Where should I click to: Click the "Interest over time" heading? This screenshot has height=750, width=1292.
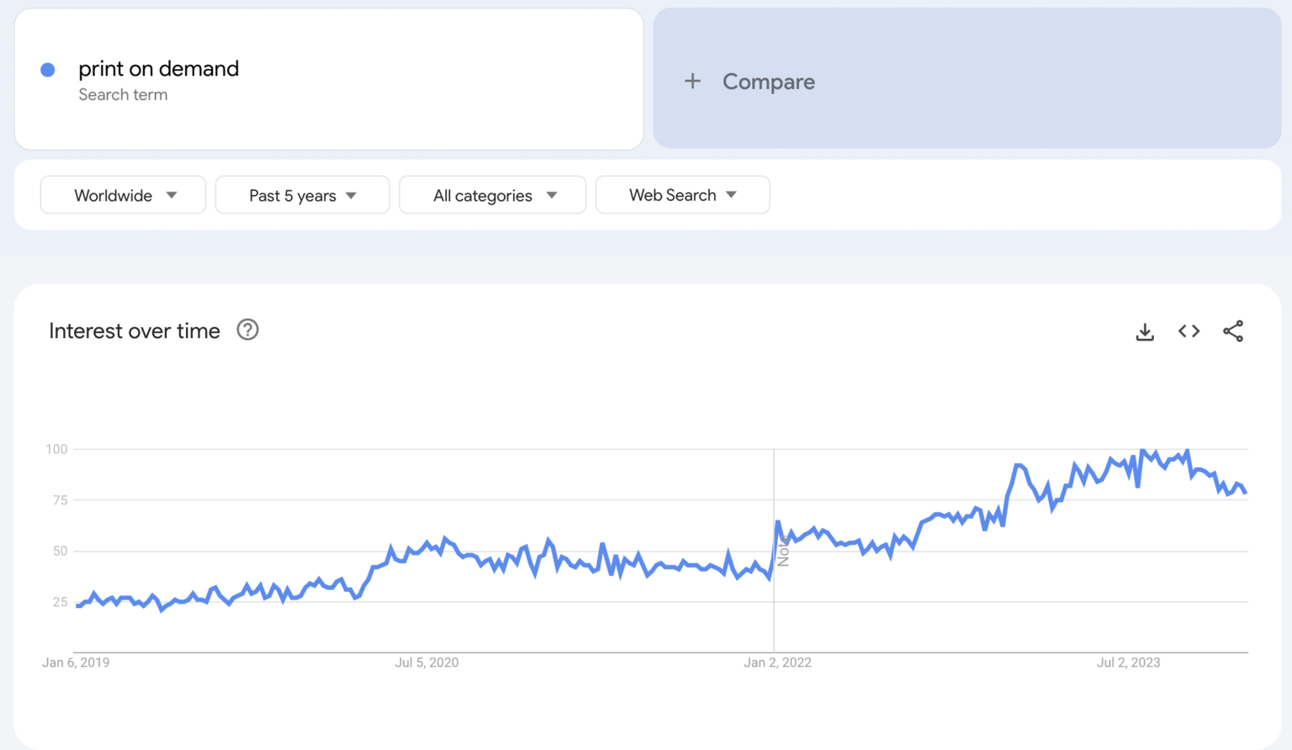pos(135,331)
